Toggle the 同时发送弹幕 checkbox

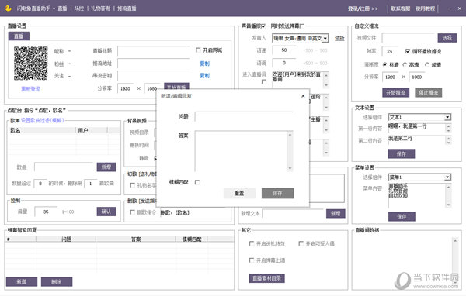(x=302, y=26)
